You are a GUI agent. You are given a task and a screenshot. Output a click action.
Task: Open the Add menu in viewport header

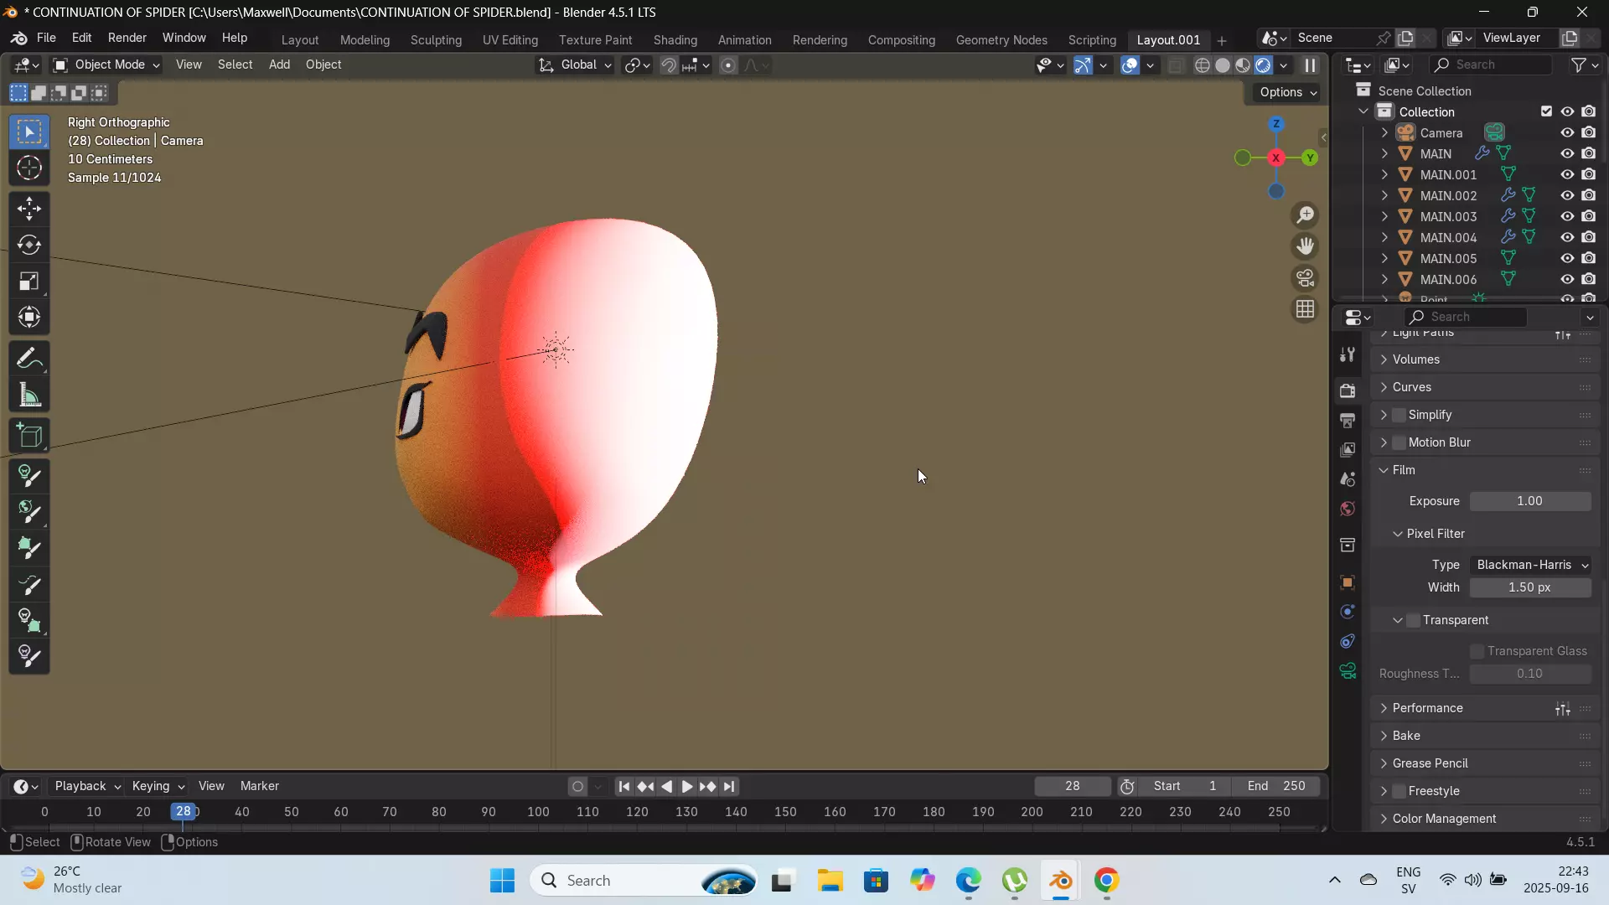(279, 65)
